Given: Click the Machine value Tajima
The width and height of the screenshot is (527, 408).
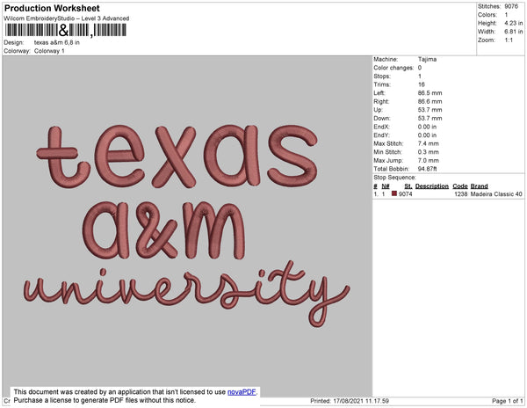Looking at the screenshot, I should pos(427,59).
